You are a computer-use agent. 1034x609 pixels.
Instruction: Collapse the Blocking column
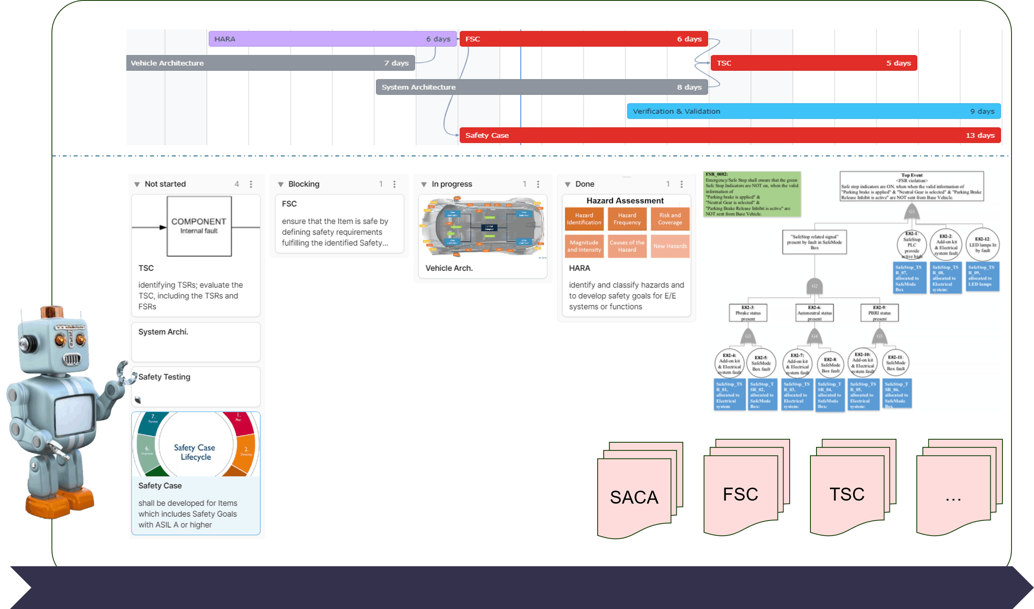(280, 184)
